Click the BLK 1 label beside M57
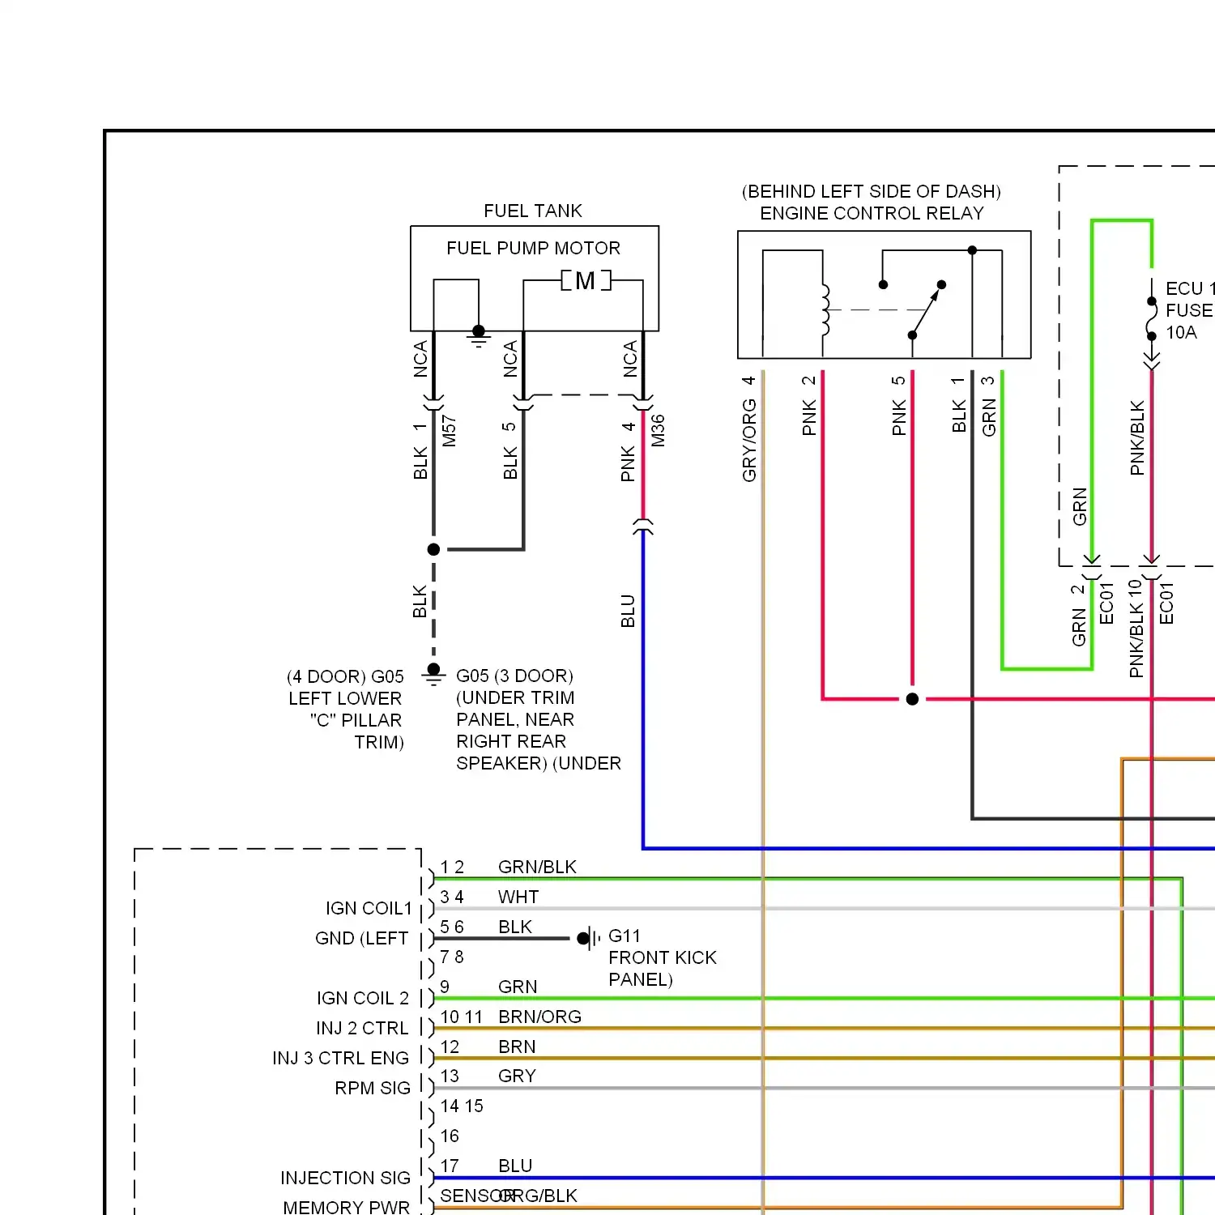The height and width of the screenshot is (1215, 1215). pos(420,450)
